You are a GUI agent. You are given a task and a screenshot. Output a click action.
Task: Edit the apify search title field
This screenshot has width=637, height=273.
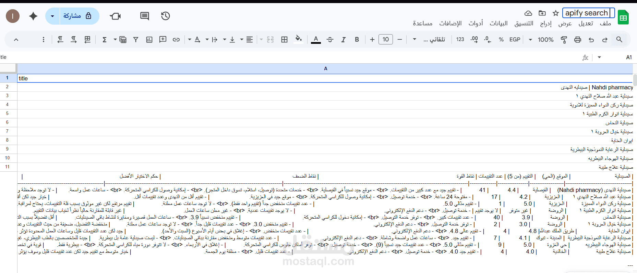tap(588, 13)
